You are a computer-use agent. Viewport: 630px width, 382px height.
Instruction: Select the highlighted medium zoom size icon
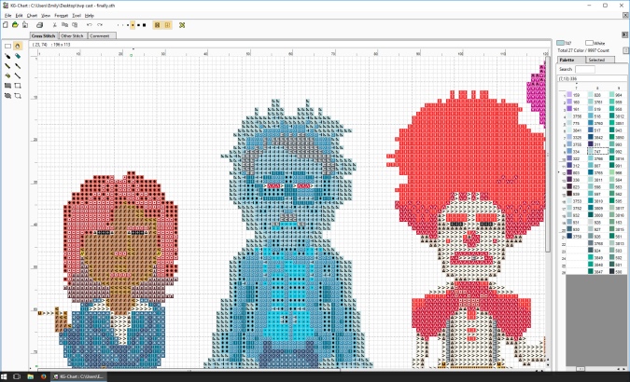pos(133,25)
